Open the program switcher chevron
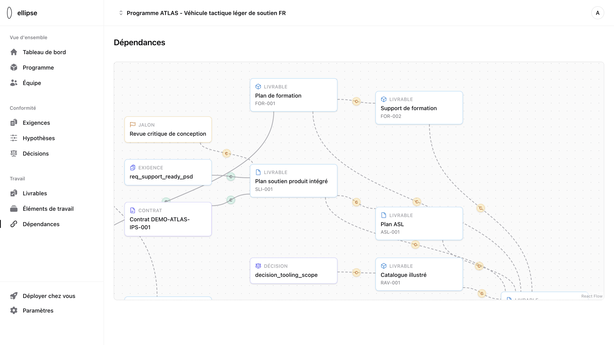 tap(121, 13)
